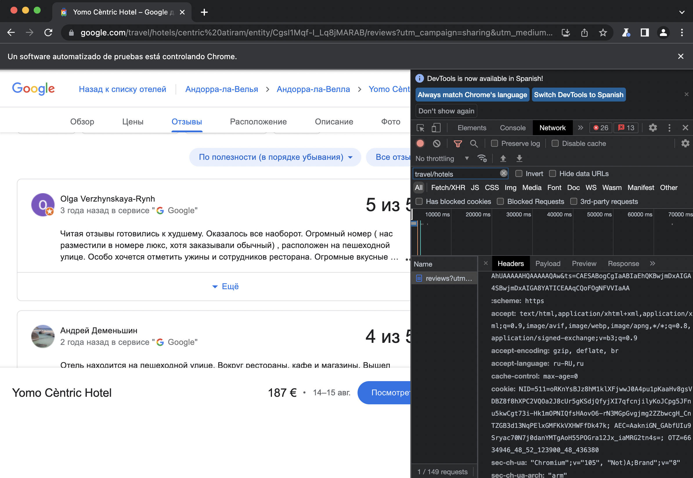Open the network search magnifier
Screen dimensions: 693x478
click(474, 144)
